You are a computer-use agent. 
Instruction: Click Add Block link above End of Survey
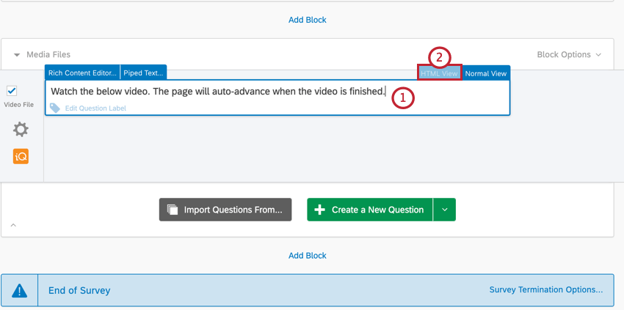[x=307, y=255]
